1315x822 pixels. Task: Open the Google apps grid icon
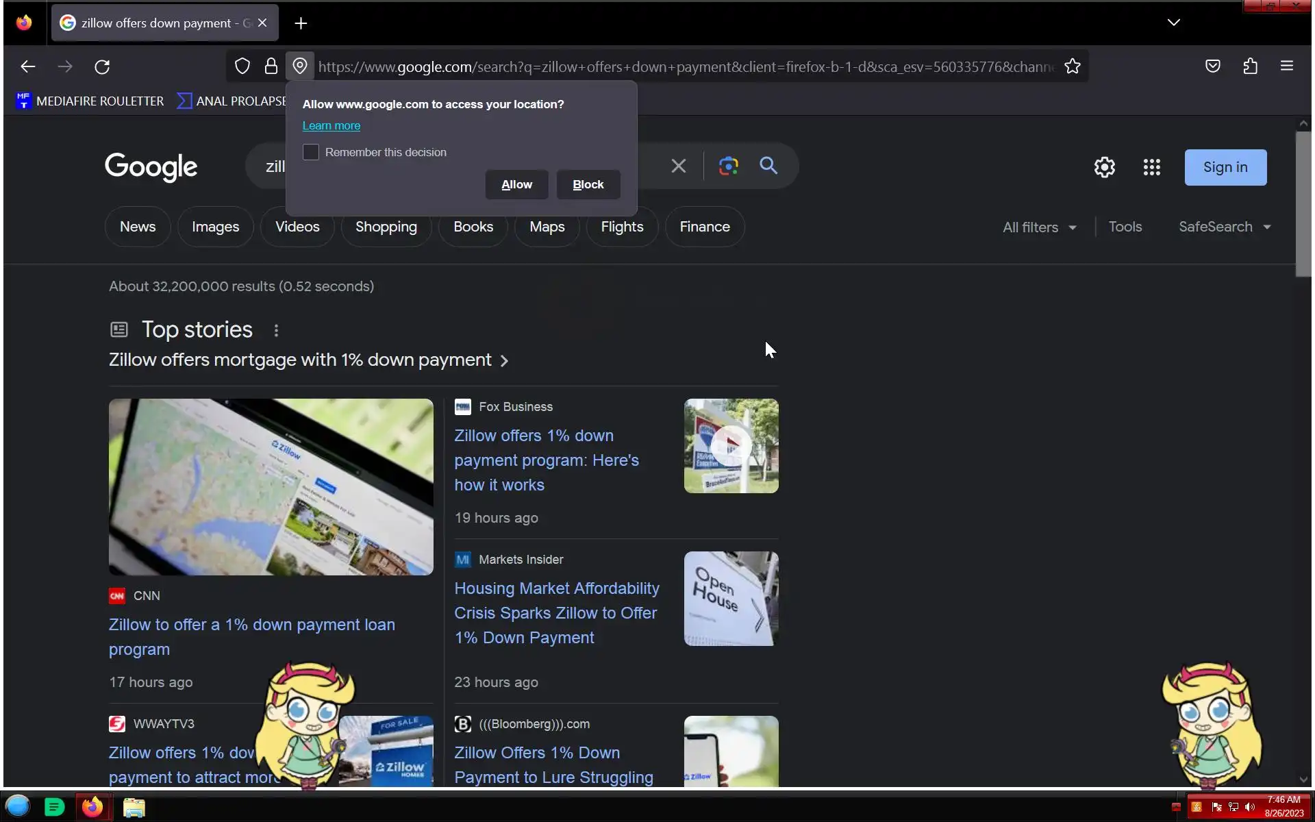point(1152,167)
